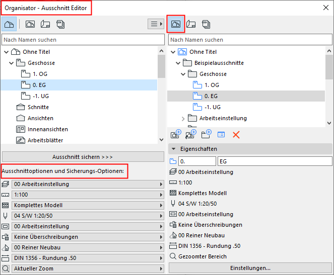Click layer combination icon in left options
Image resolution: width=334 pixels, height=275 pixels.
tap(6, 184)
